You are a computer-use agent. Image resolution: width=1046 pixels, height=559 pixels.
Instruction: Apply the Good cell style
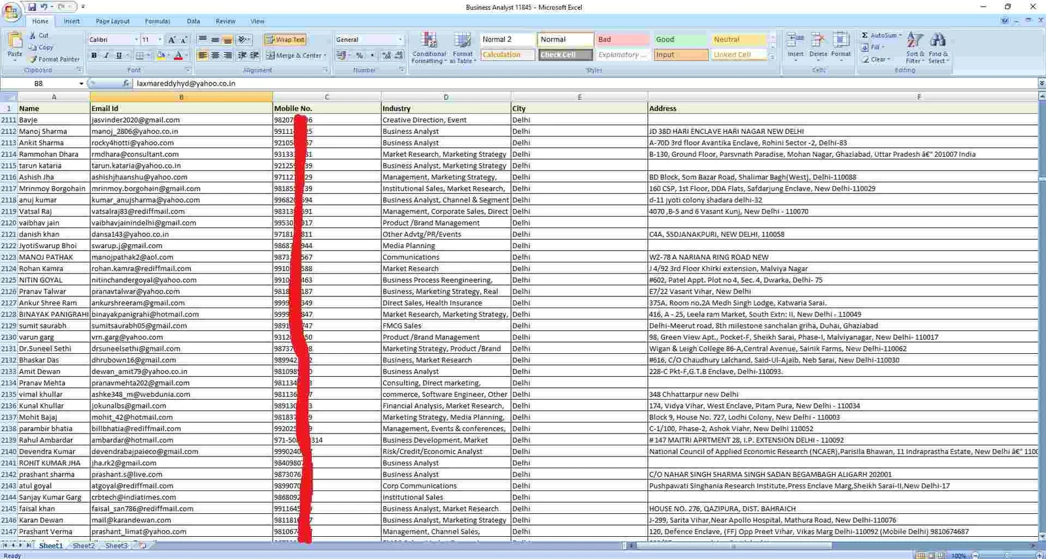click(680, 40)
